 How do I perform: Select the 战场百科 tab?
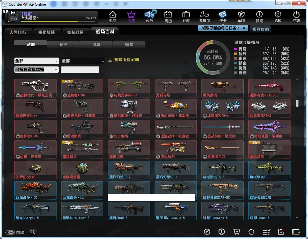point(105,31)
